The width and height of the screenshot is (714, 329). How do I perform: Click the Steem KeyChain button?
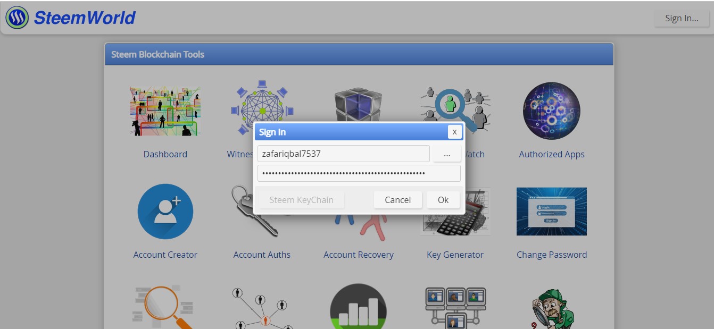coord(301,200)
